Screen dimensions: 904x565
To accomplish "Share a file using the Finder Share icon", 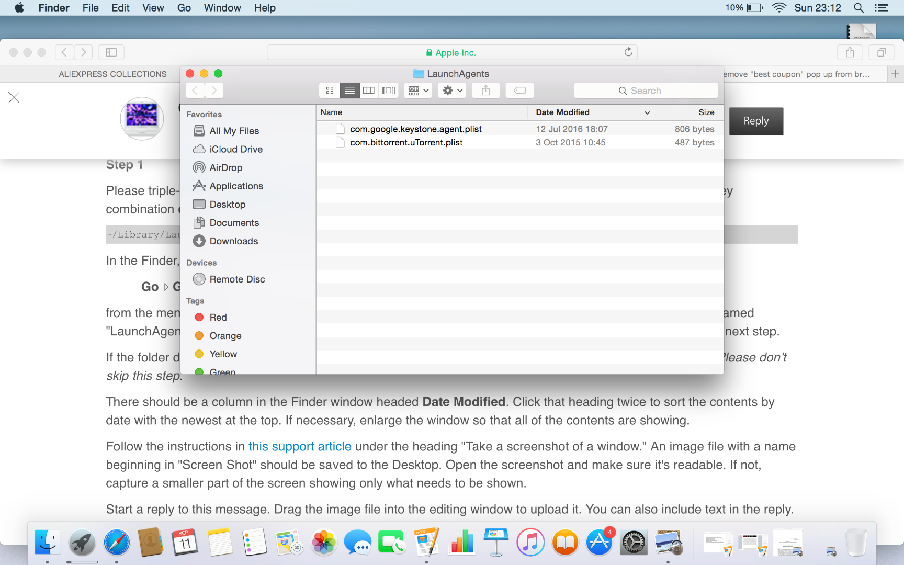I will point(485,90).
